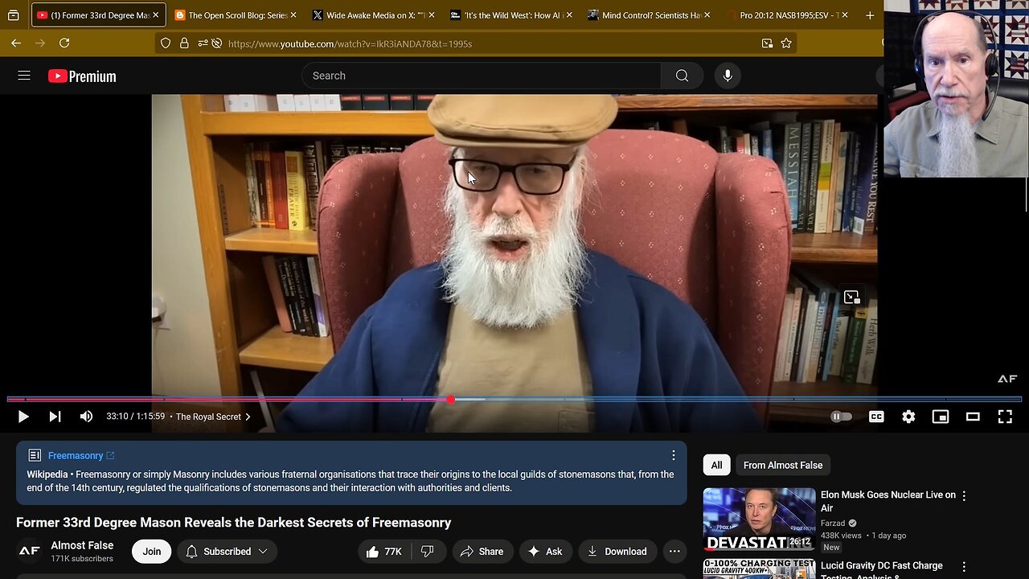Viewport: 1029px width, 579px height.
Task: Toggle the autoplay switch
Action: [841, 417]
